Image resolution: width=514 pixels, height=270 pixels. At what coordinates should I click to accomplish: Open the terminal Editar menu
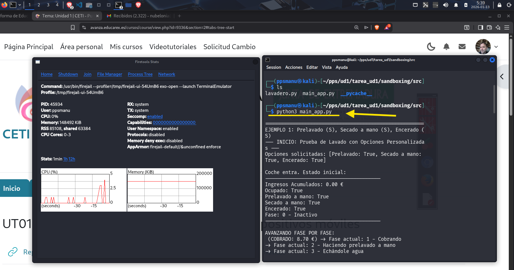[312, 67]
